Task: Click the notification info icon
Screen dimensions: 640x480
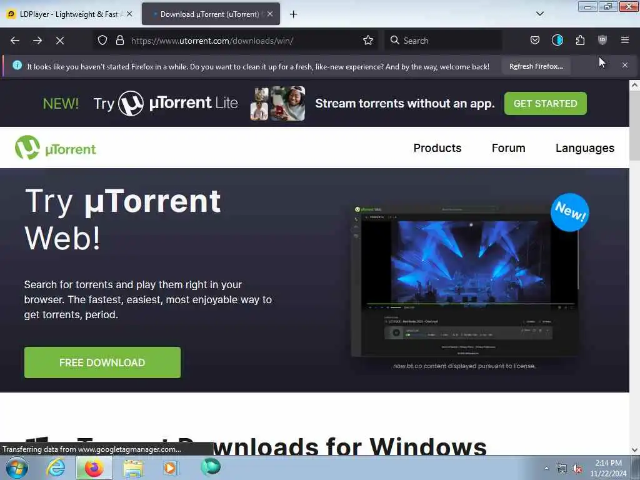Action: tap(17, 65)
